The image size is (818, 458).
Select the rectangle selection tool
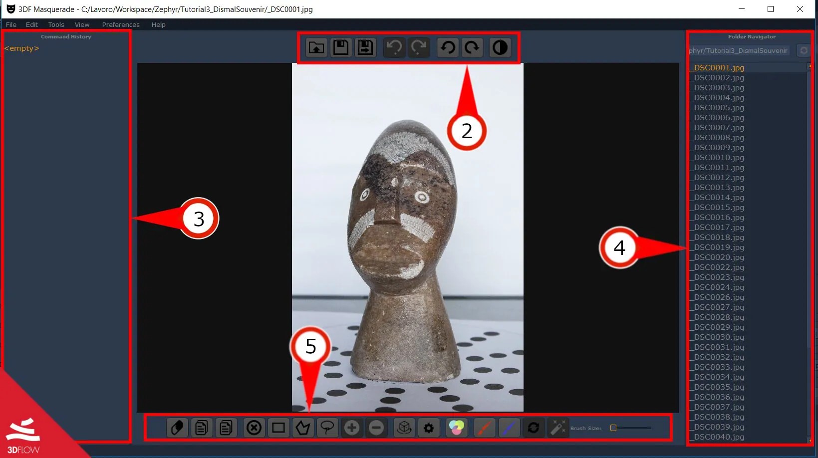[278, 428]
